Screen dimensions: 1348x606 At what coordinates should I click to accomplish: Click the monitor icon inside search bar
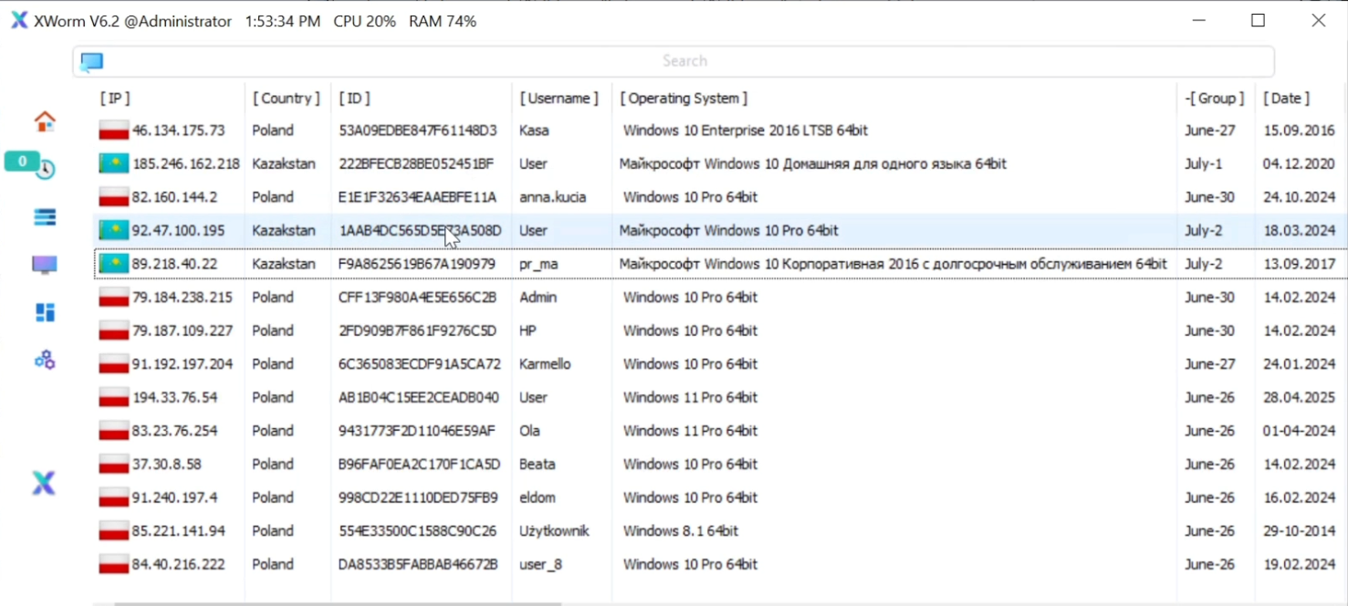pyautogui.click(x=91, y=61)
